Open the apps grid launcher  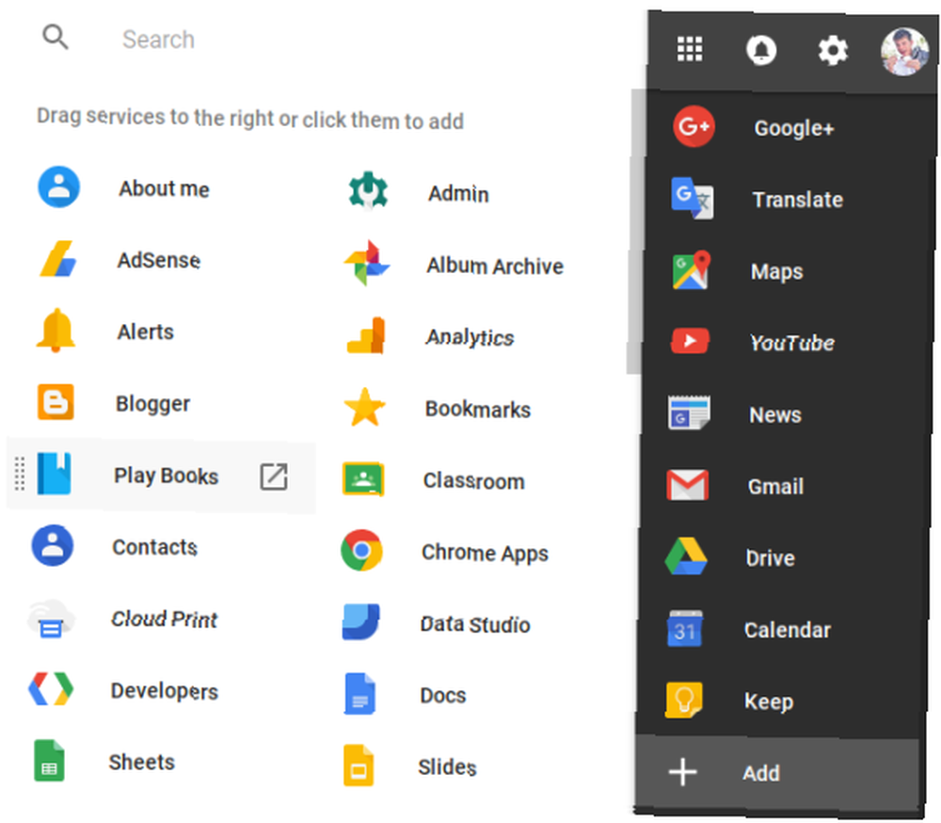click(690, 49)
